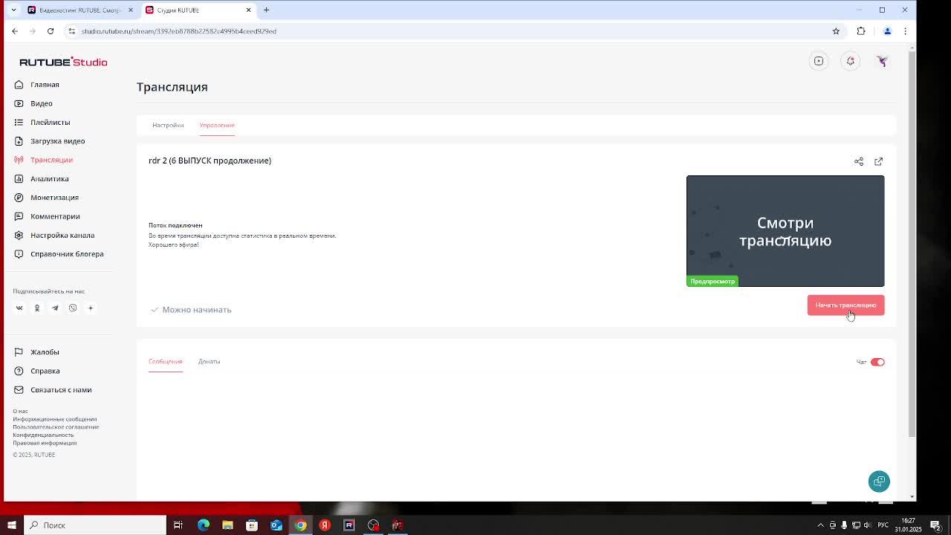
Task: Close the Студия RUTUBE browser tab
Action: click(249, 10)
